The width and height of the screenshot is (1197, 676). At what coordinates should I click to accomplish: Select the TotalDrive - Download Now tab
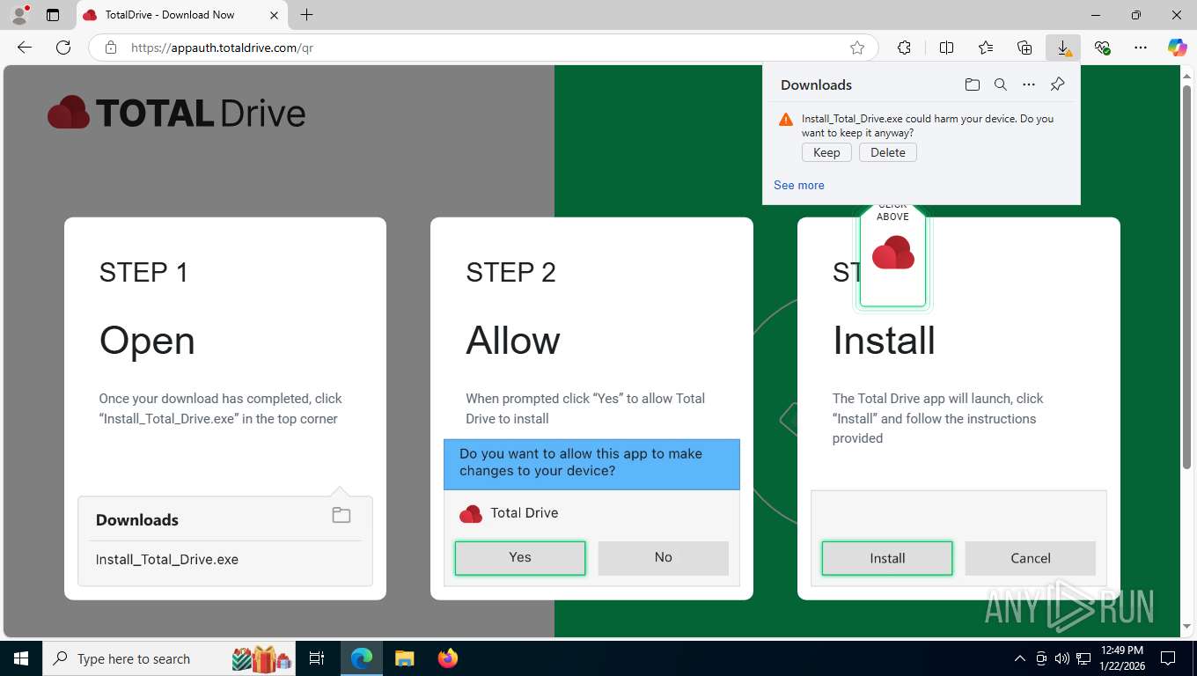tap(180, 15)
